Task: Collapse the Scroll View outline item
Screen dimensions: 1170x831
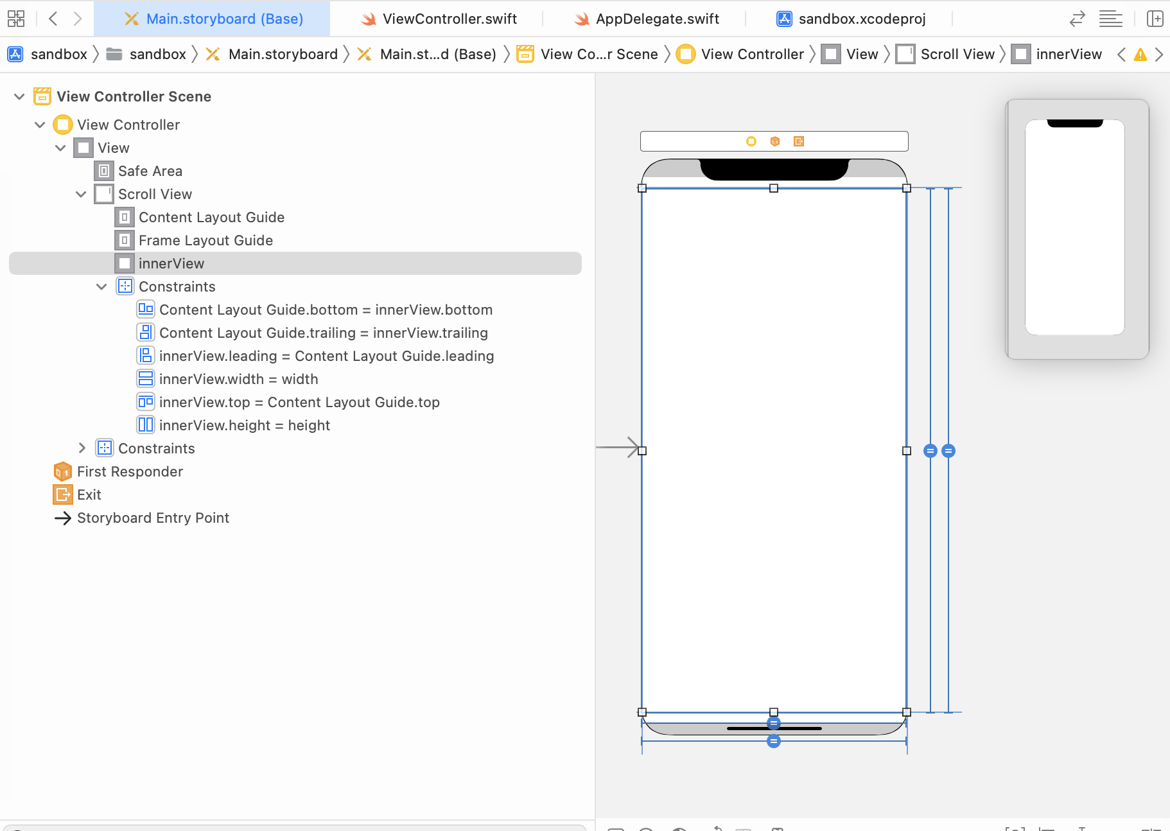Action: 81,194
